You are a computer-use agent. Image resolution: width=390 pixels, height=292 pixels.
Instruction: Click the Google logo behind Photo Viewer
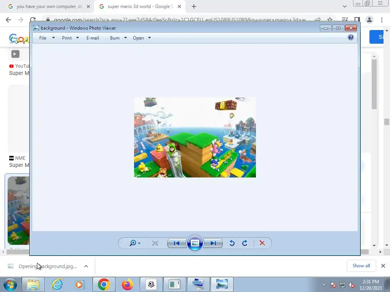click(x=19, y=39)
